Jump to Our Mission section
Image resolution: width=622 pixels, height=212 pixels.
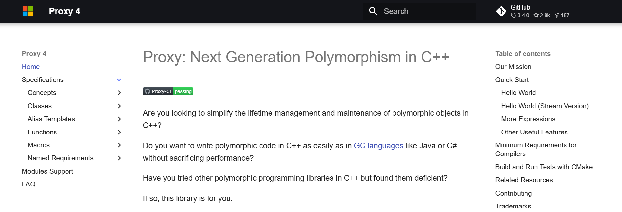pos(513,67)
